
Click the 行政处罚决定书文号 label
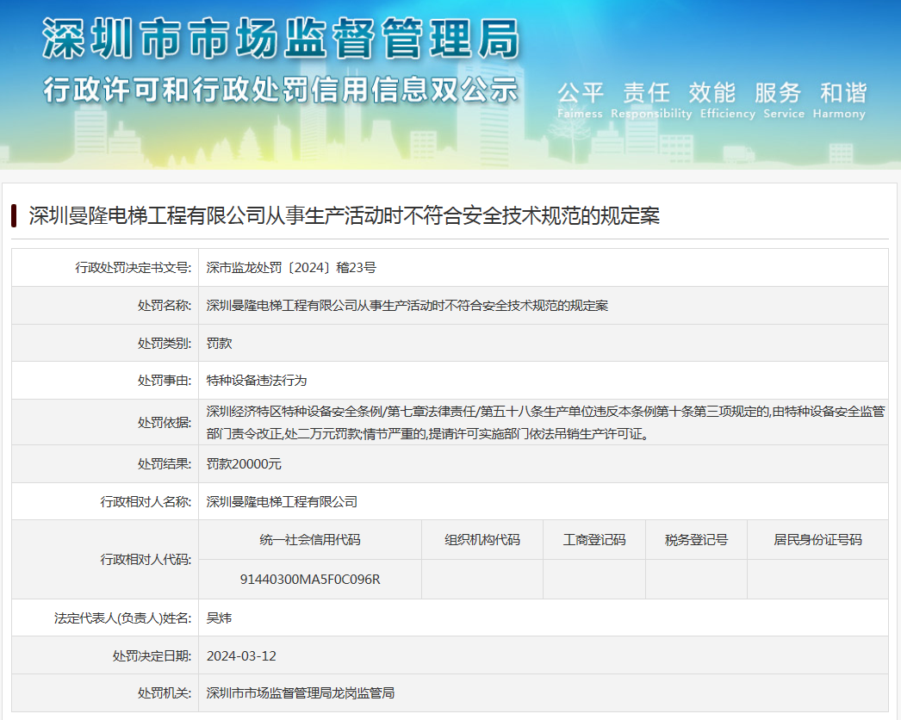point(134,268)
